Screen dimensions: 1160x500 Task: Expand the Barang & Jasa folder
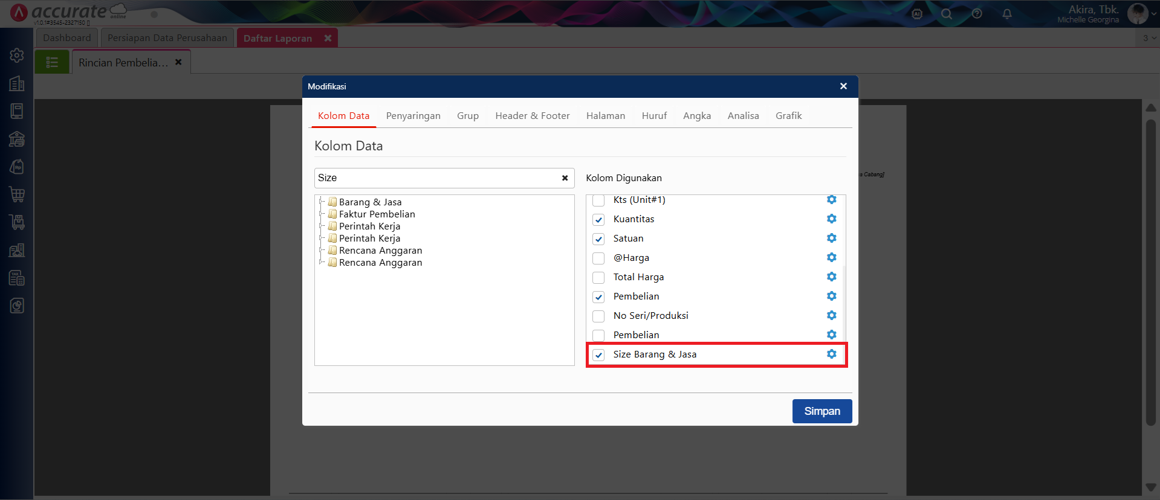[x=322, y=202]
